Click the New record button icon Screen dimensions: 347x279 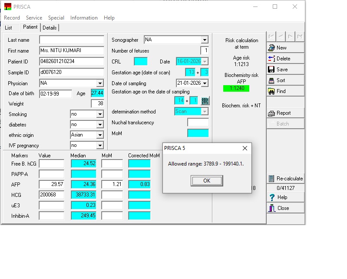click(271, 48)
